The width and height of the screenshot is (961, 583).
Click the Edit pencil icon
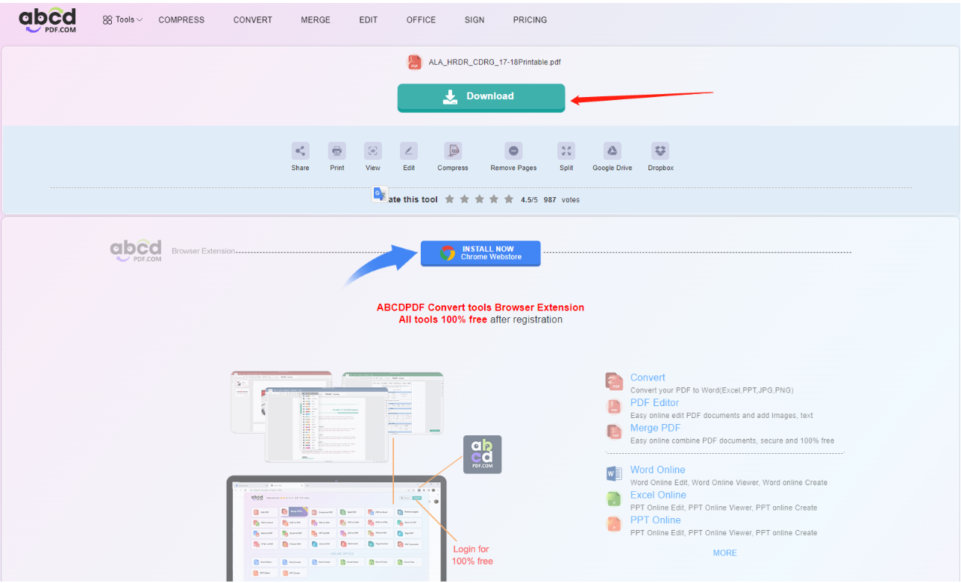click(409, 151)
